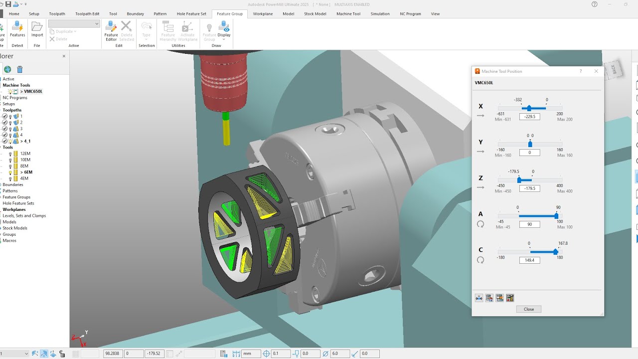Toggle the light bulb for tool 6EM

coord(10,172)
